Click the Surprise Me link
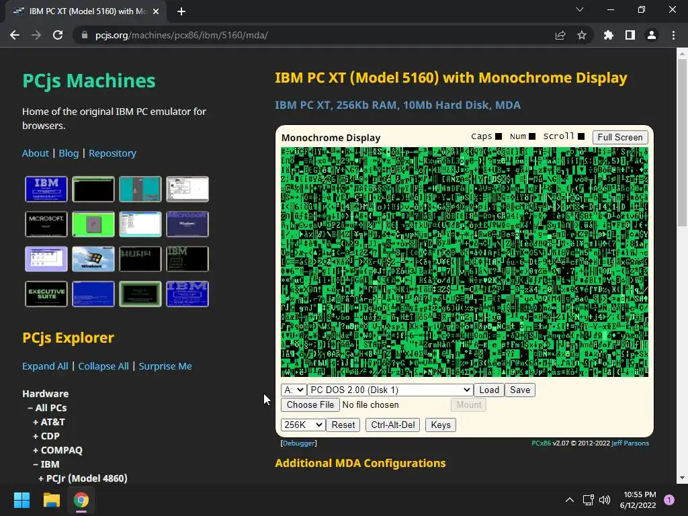688x516 pixels. [165, 366]
